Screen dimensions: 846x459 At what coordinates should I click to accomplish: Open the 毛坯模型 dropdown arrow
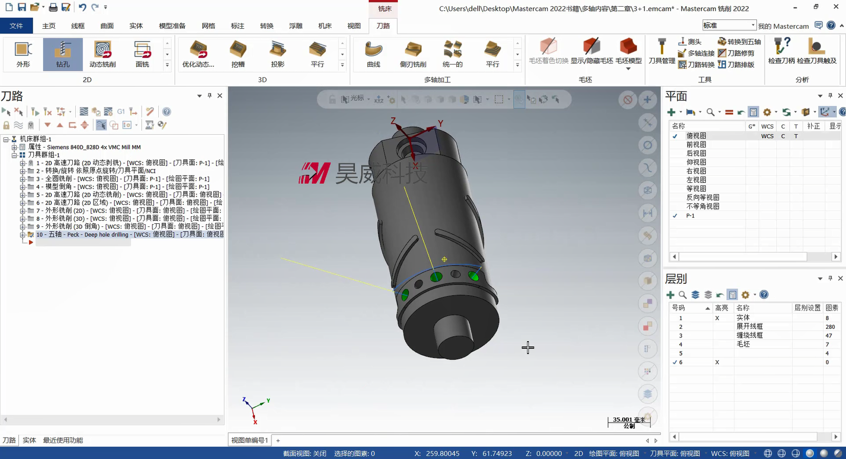tap(628, 68)
